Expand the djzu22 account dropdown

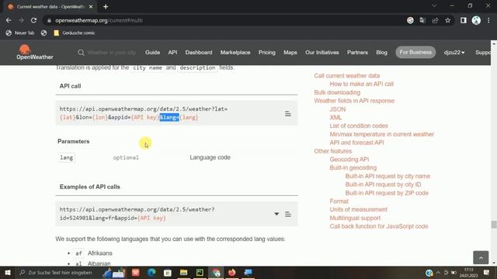(454, 53)
